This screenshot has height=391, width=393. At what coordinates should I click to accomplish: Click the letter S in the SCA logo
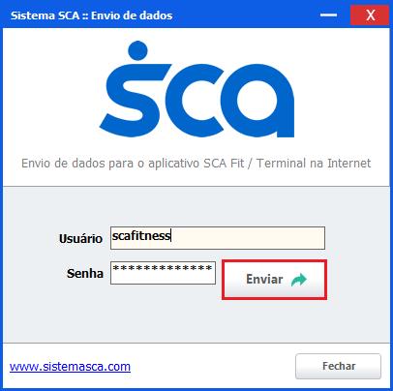135,96
